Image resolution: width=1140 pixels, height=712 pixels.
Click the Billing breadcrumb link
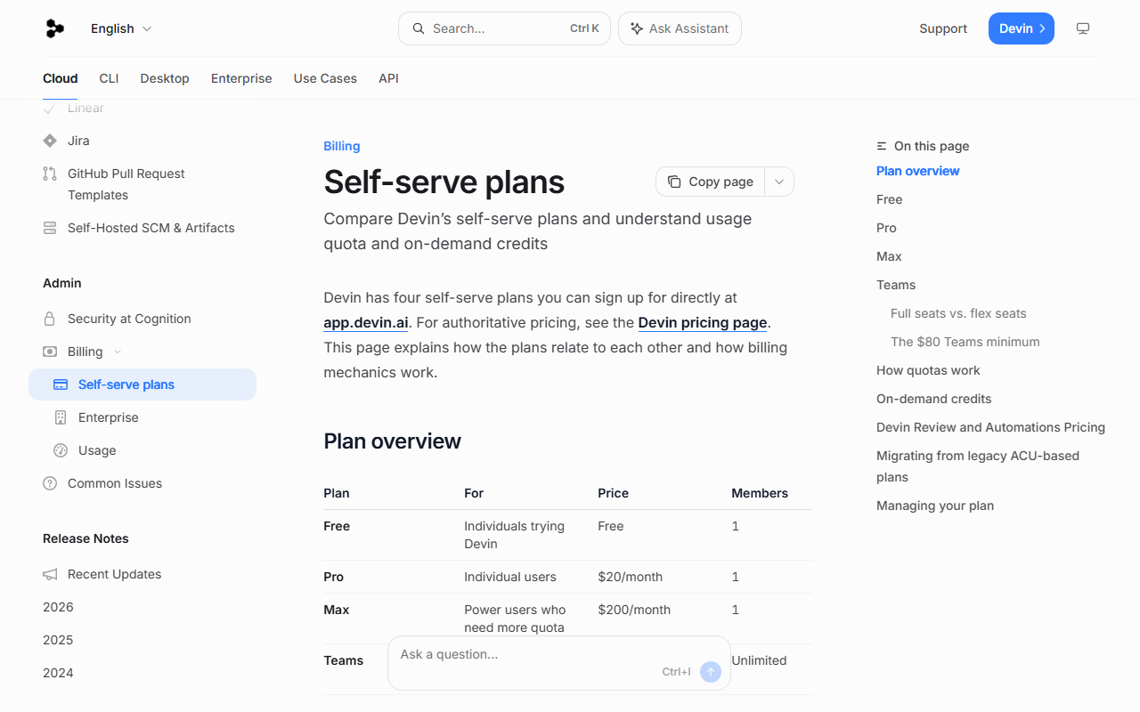[342, 146]
